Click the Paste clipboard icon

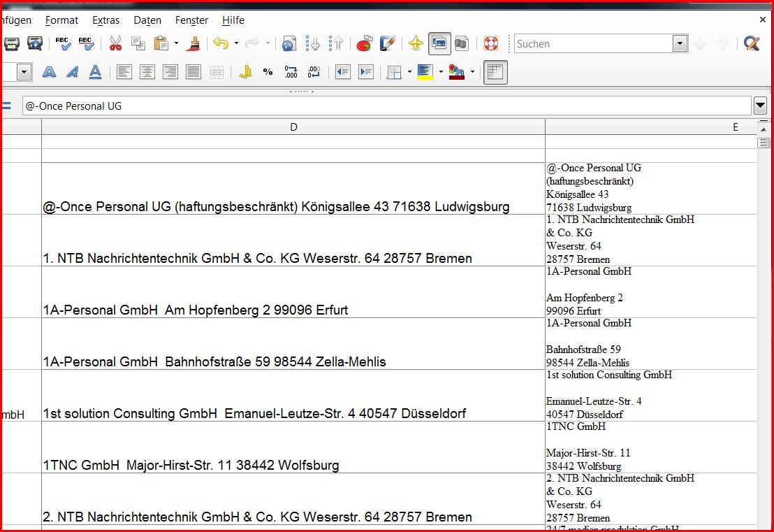pyautogui.click(x=161, y=43)
